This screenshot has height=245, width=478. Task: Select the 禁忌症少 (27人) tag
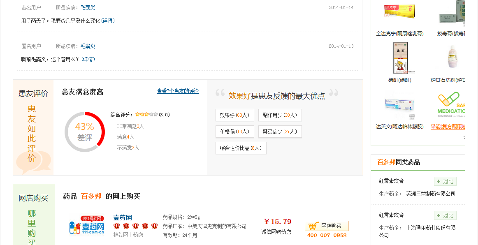[x=280, y=132]
